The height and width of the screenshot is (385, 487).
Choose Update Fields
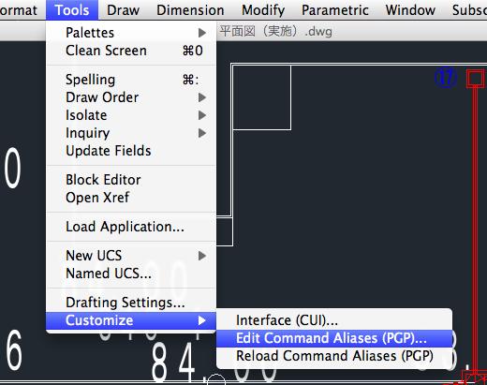point(131,151)
